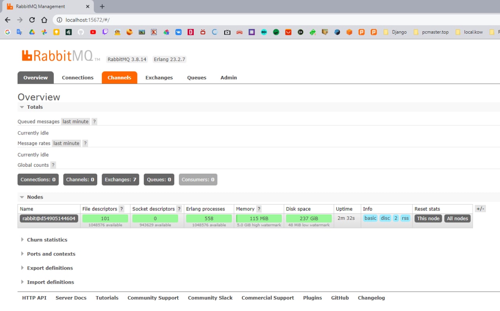This screenshot has height=311, width=500.
Task: Open the HTTP API link
Action: [34, 298]
